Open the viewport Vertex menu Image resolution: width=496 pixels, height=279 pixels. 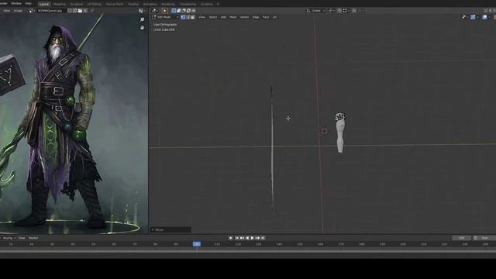(244, 17)
